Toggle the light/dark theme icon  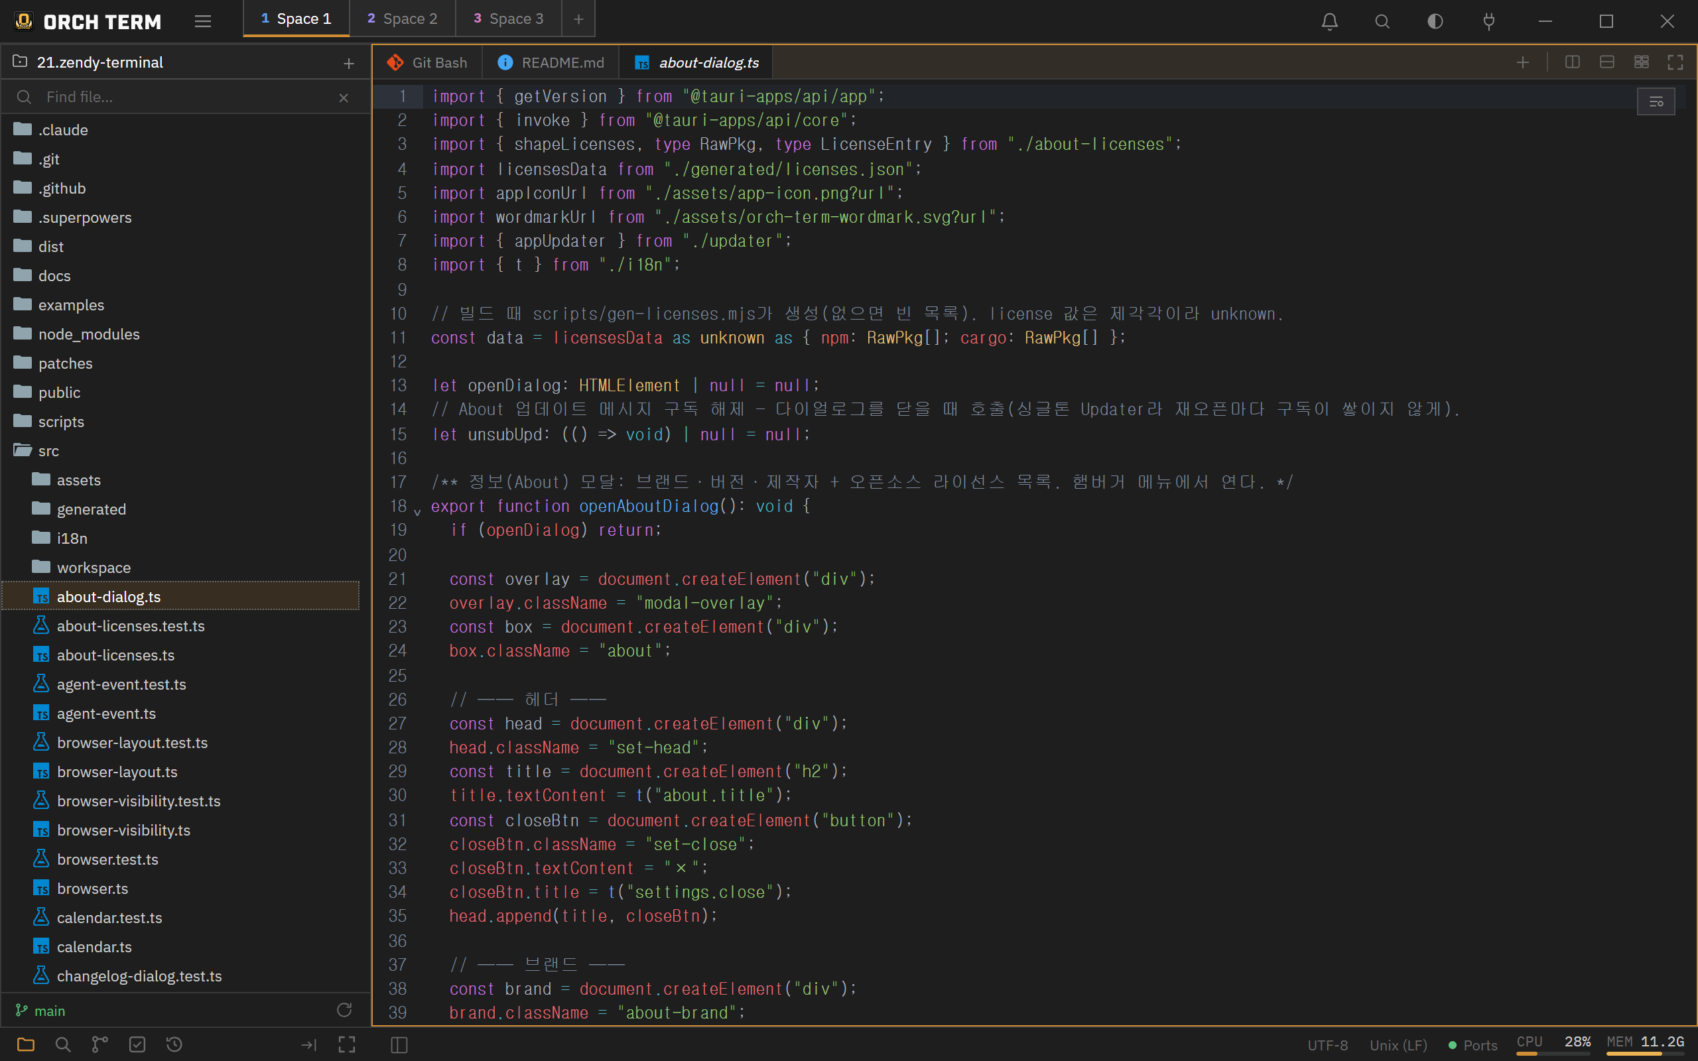[x=1435, y=21]
